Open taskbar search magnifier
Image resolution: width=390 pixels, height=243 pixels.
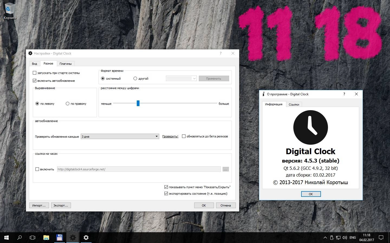point(19,238)
